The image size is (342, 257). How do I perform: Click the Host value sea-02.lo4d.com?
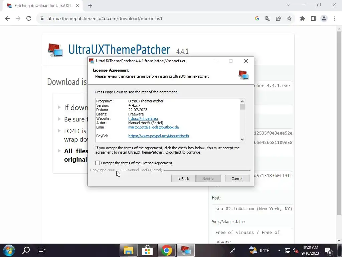click(x=254, y=209)
